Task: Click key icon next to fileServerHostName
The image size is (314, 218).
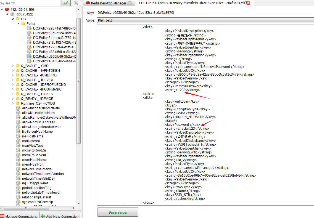Action: [x=18, y=132]
